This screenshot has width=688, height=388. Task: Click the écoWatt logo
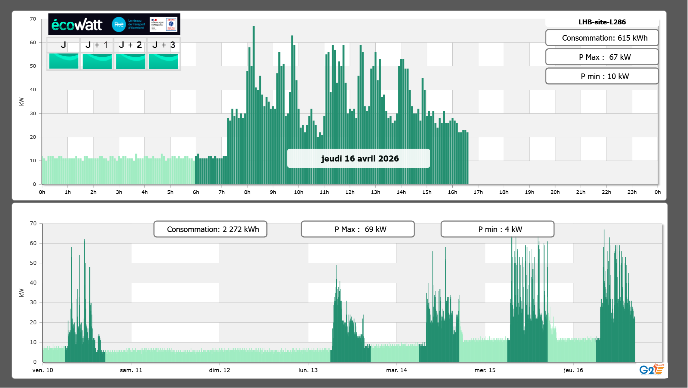[77, 25]
